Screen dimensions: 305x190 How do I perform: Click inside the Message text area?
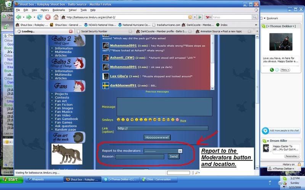(x=164, y=107)
